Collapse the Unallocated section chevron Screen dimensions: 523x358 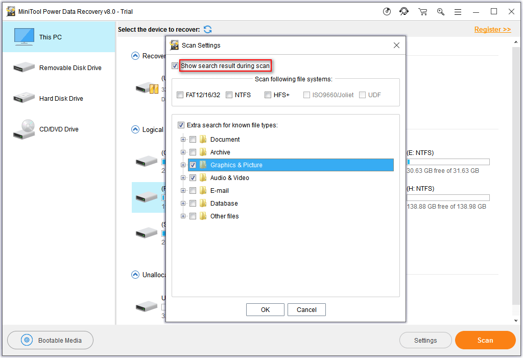135,275
